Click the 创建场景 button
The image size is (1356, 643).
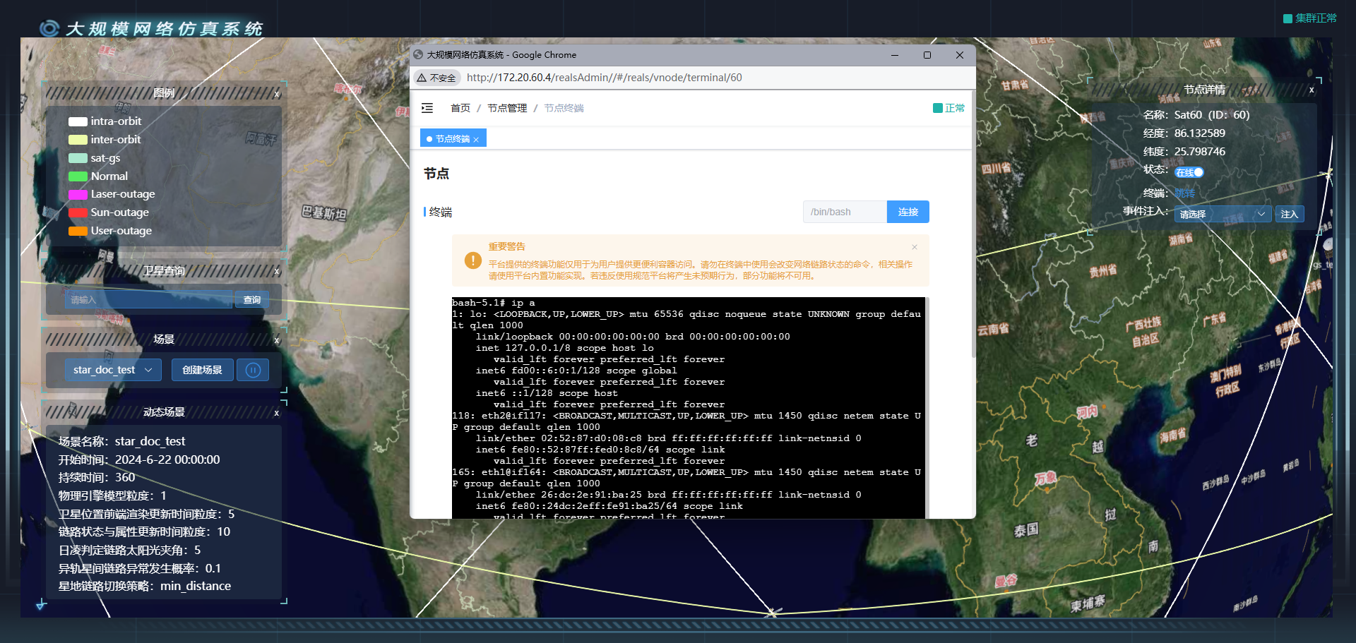point(202,370)
